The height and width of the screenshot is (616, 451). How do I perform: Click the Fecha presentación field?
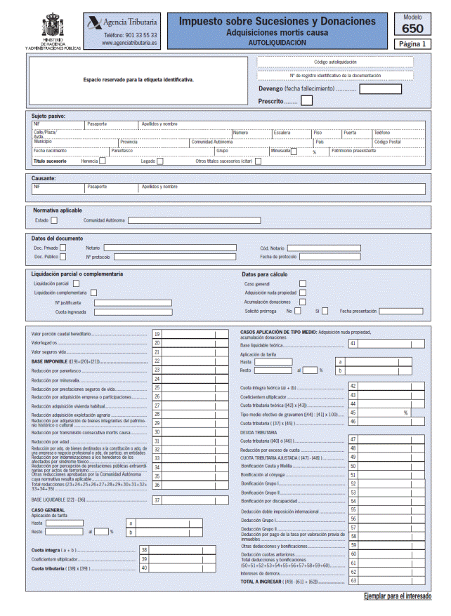click(401, 311)
